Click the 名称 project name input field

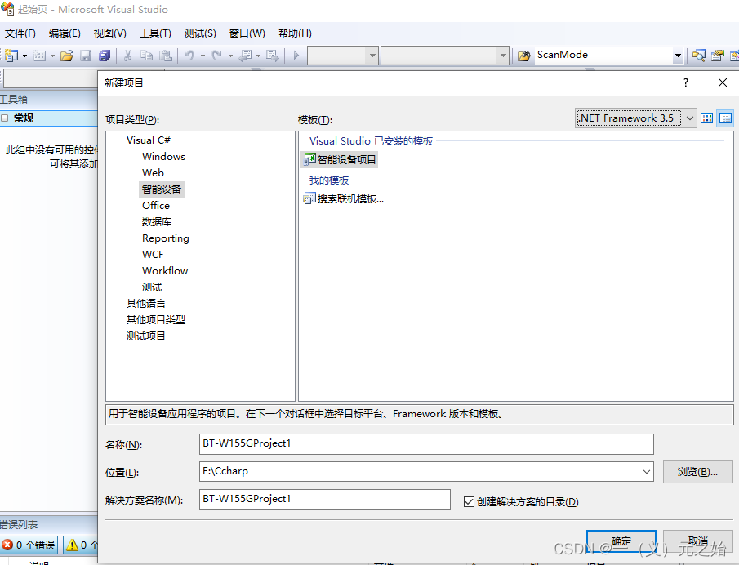click(x=426, y=444)
